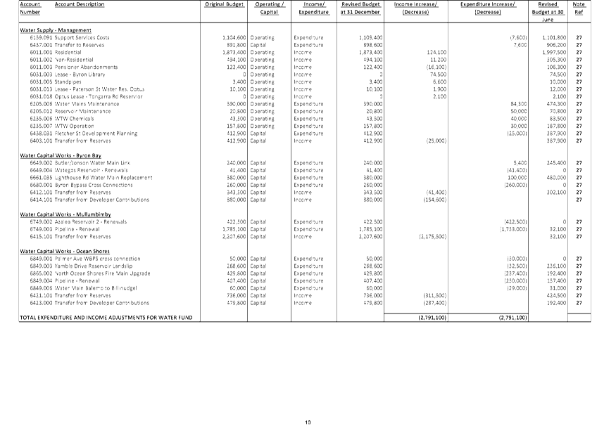Image resolution: width=616 pixels, height=435 pixels.
Task: Click the 'WTW Chemicals' account description
Action: (74, 119)
